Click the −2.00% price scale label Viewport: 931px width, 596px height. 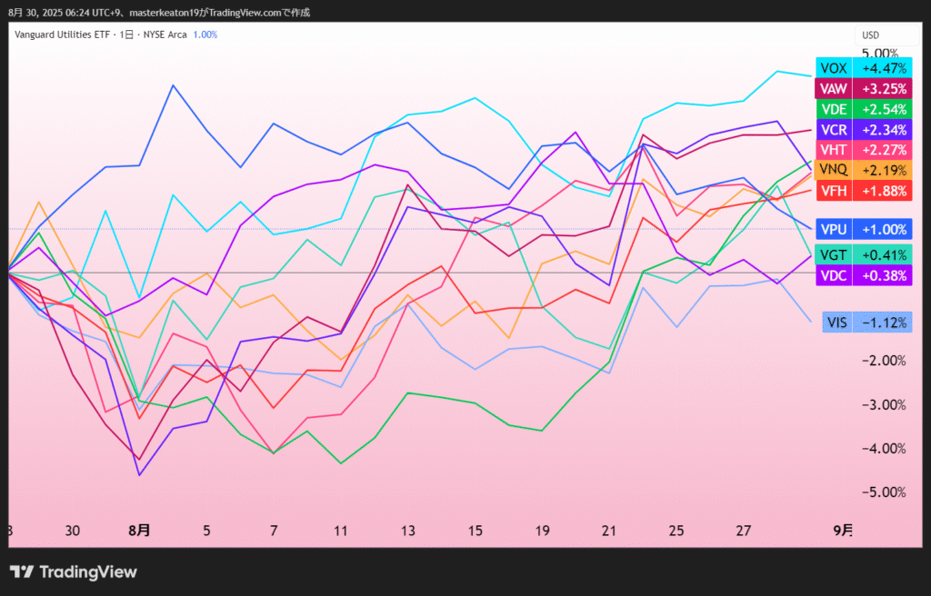click(x=884, y=361)
